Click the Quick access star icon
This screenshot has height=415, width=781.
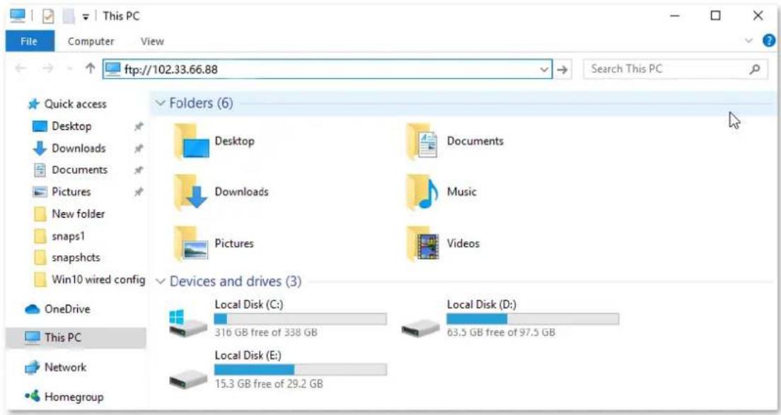33,104
